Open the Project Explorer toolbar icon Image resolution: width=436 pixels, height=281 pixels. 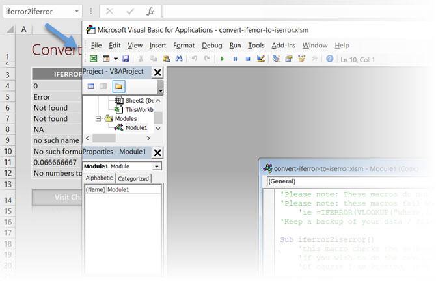click(x=276, y=59)
